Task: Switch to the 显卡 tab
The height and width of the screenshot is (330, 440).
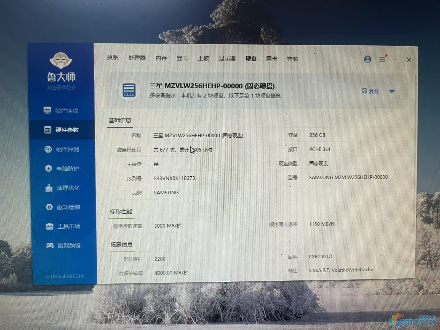Action: (182, 58)
